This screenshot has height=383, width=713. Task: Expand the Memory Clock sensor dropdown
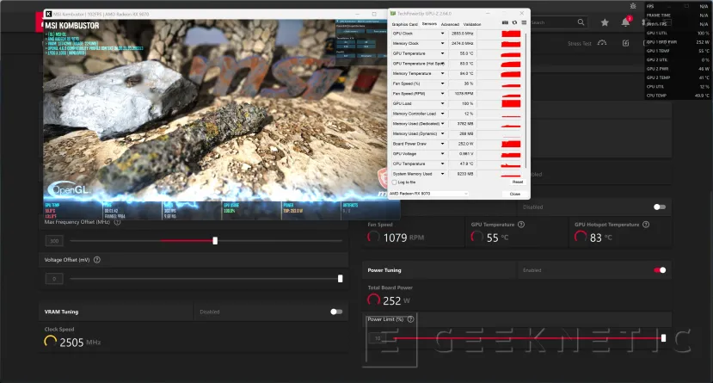pyautogui.click(x=442, y=44)
